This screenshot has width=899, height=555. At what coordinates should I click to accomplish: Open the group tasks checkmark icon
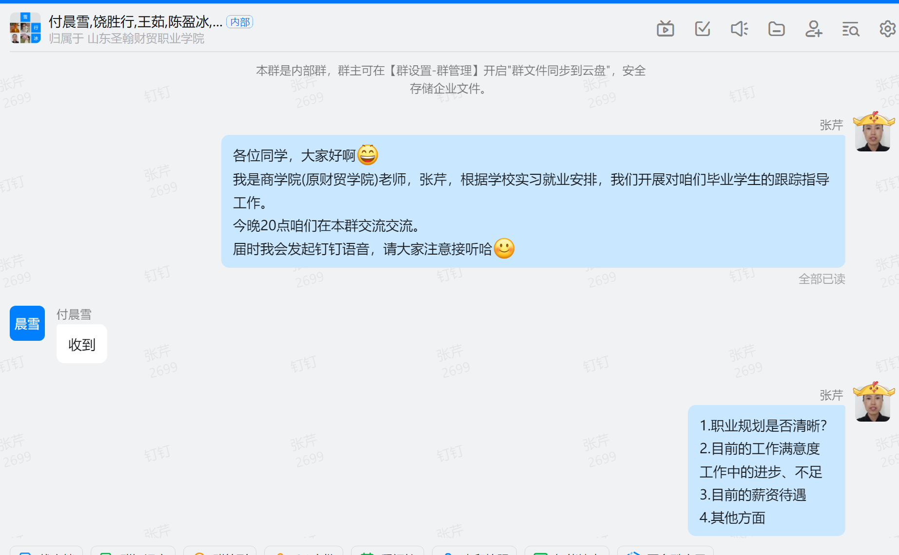703,29
